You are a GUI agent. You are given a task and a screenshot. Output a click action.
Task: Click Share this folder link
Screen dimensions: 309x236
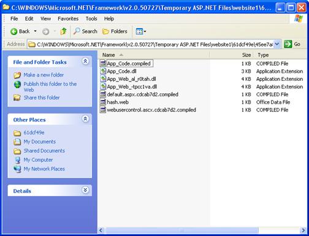[42, 97]
